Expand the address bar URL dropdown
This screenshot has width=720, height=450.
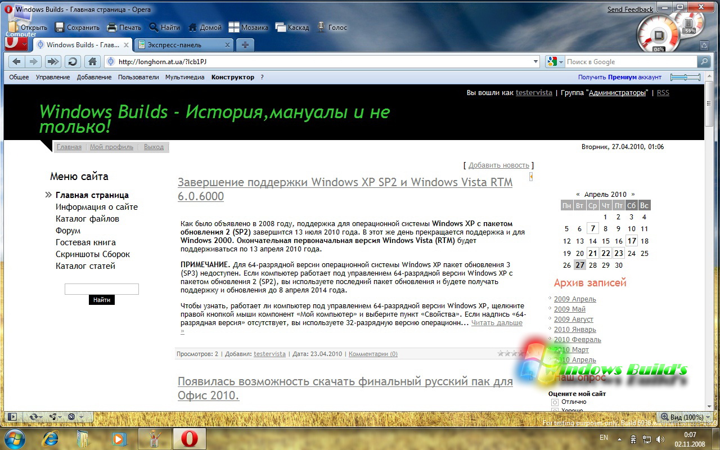pyautogui.click(x=535, y=62)
